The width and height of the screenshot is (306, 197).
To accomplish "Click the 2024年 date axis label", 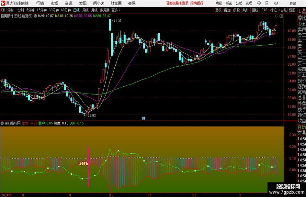I will coord(6,195).
